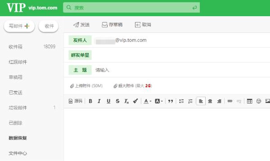Open the 红旗邮件 flagged mail folder
This screenshot has height=161, width=270.
tap(18, 62)
